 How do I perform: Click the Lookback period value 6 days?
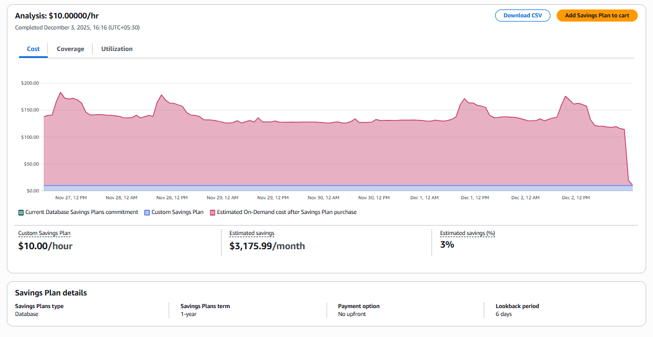503,314
